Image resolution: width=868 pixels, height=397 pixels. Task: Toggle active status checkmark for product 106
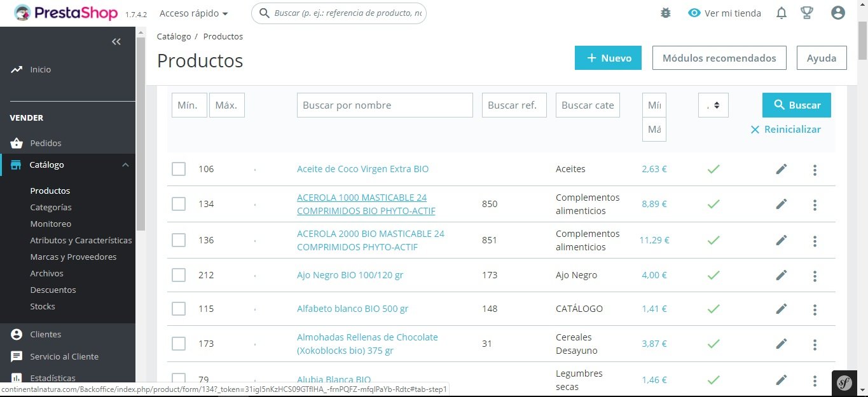(713, 169)
